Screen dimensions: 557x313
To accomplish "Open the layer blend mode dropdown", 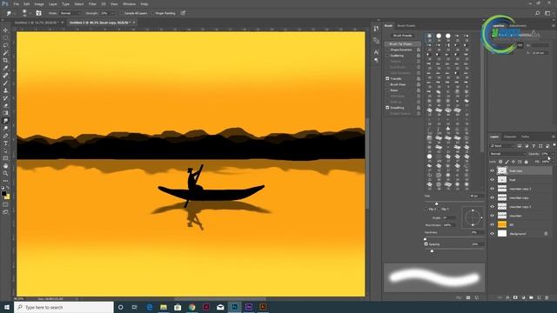I will [507, 154].
